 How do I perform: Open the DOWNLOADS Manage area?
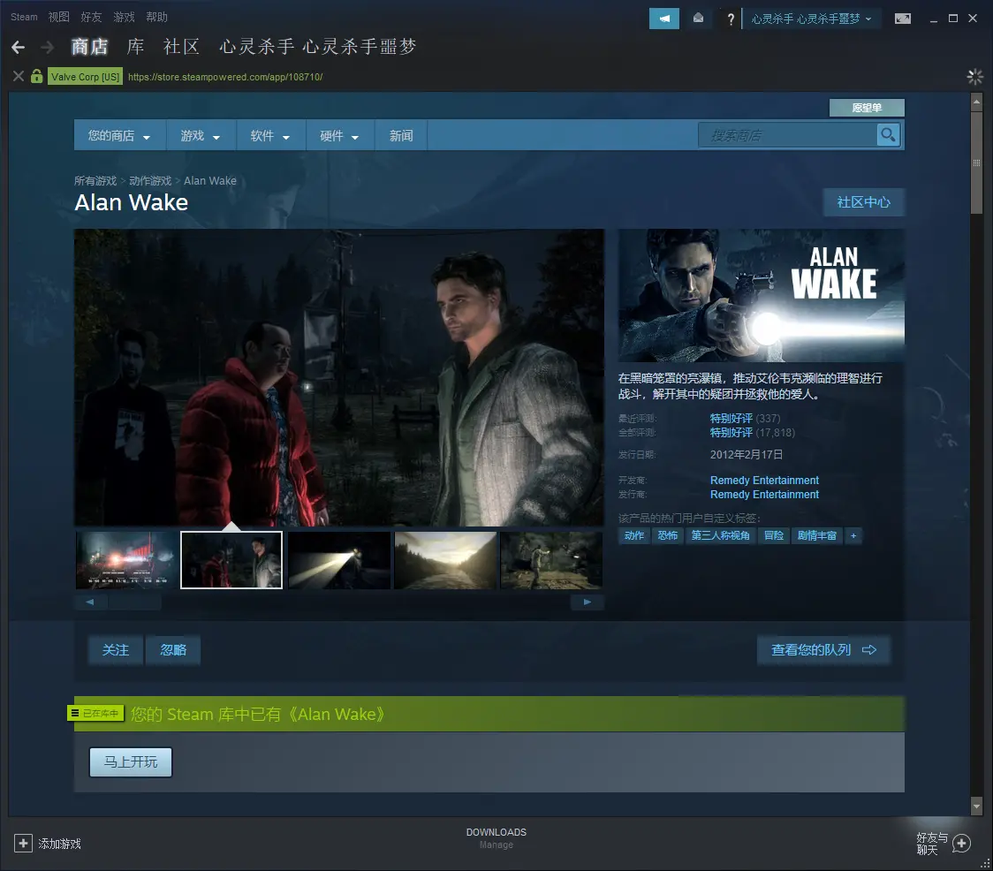pyautogui.click(x=496, y=837)
